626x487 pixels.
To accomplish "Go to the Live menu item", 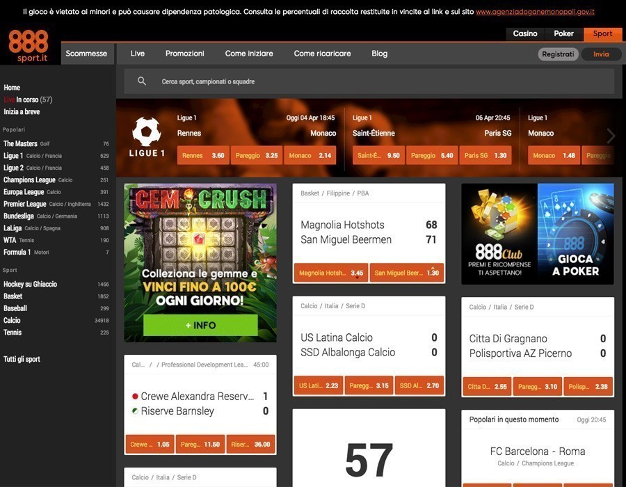I will [x=137, y=54].
